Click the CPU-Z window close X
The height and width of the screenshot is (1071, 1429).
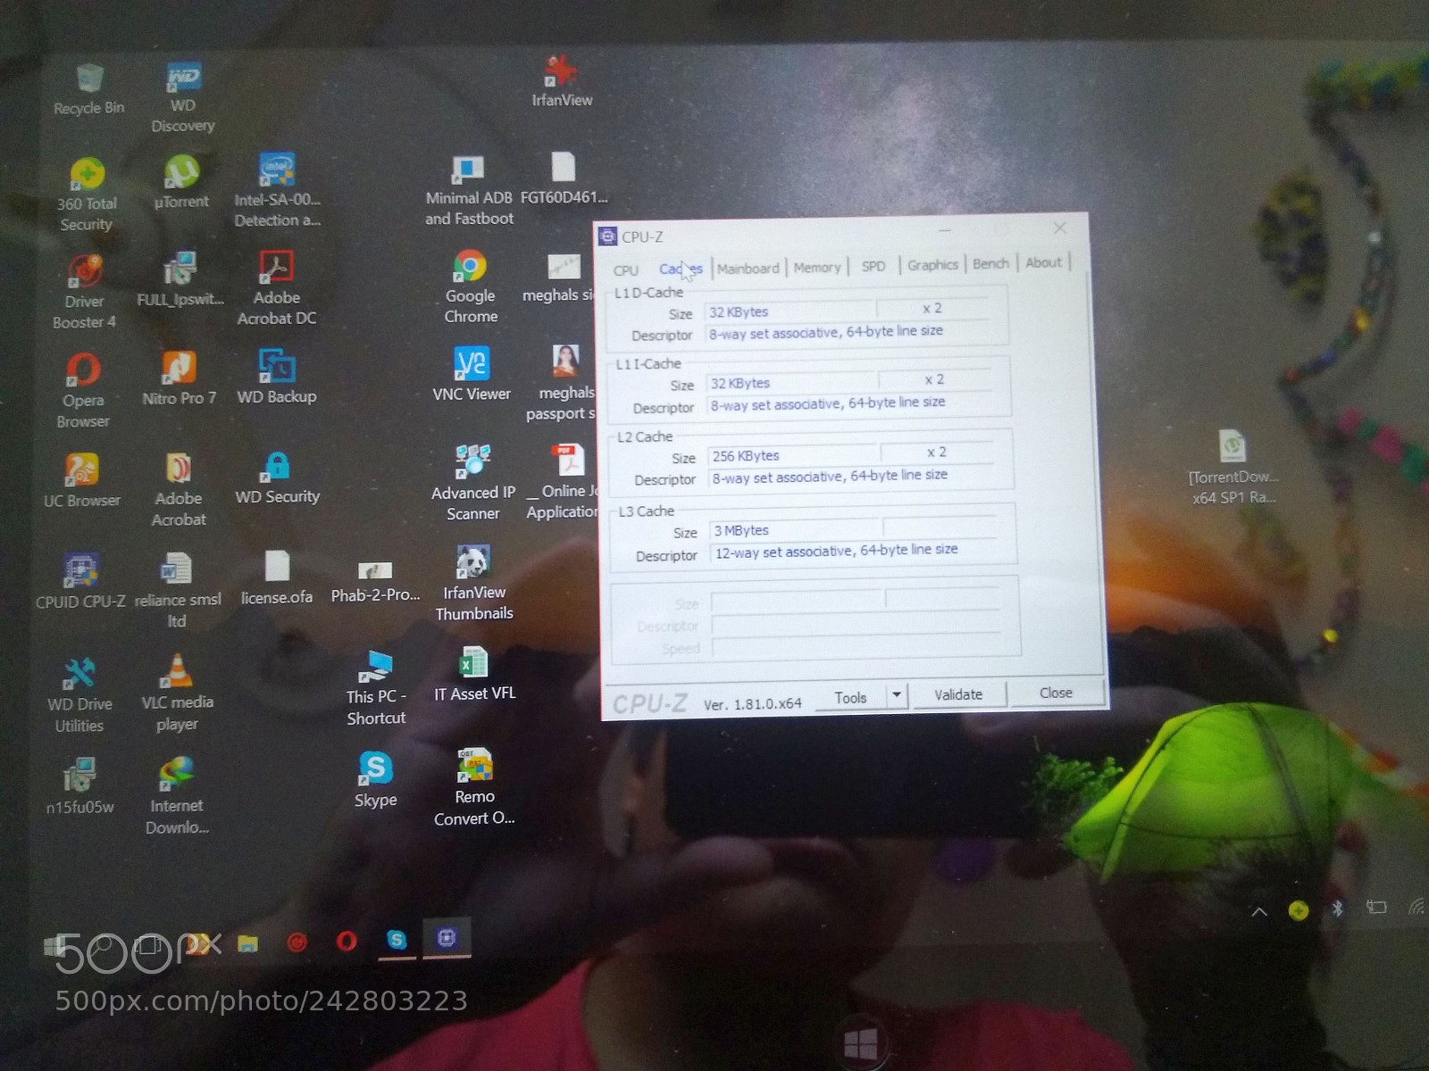(1060, 228)
